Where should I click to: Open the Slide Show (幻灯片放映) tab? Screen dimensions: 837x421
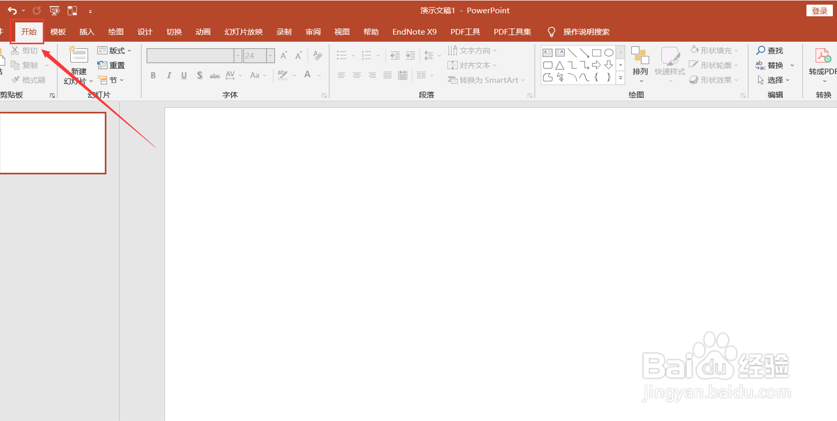[x=243, y=32]
